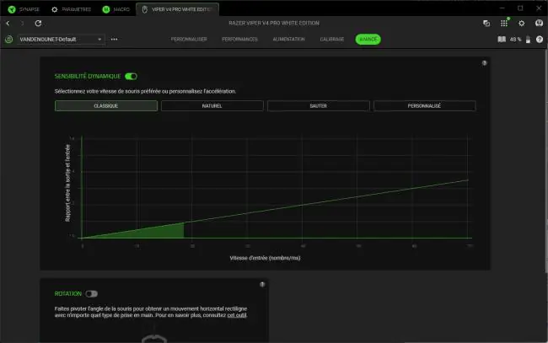The width and height of the screenshot is (548, 343).
Task: Click the battery status icon
Action: coord(528,40)
